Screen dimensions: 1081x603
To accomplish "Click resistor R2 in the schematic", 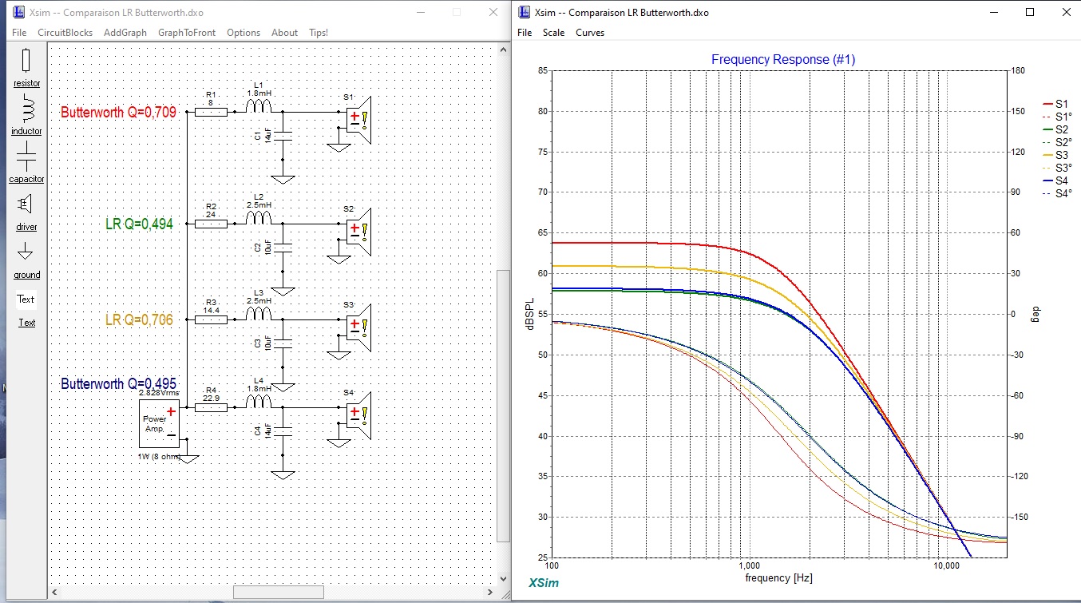I will coord(211,224).
